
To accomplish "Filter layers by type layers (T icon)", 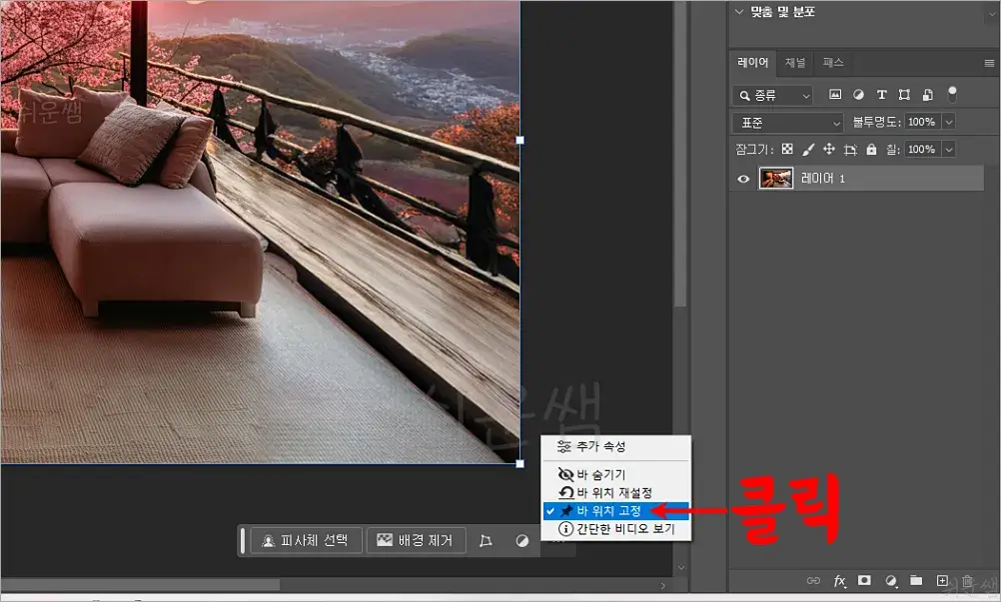I will 881,94.
